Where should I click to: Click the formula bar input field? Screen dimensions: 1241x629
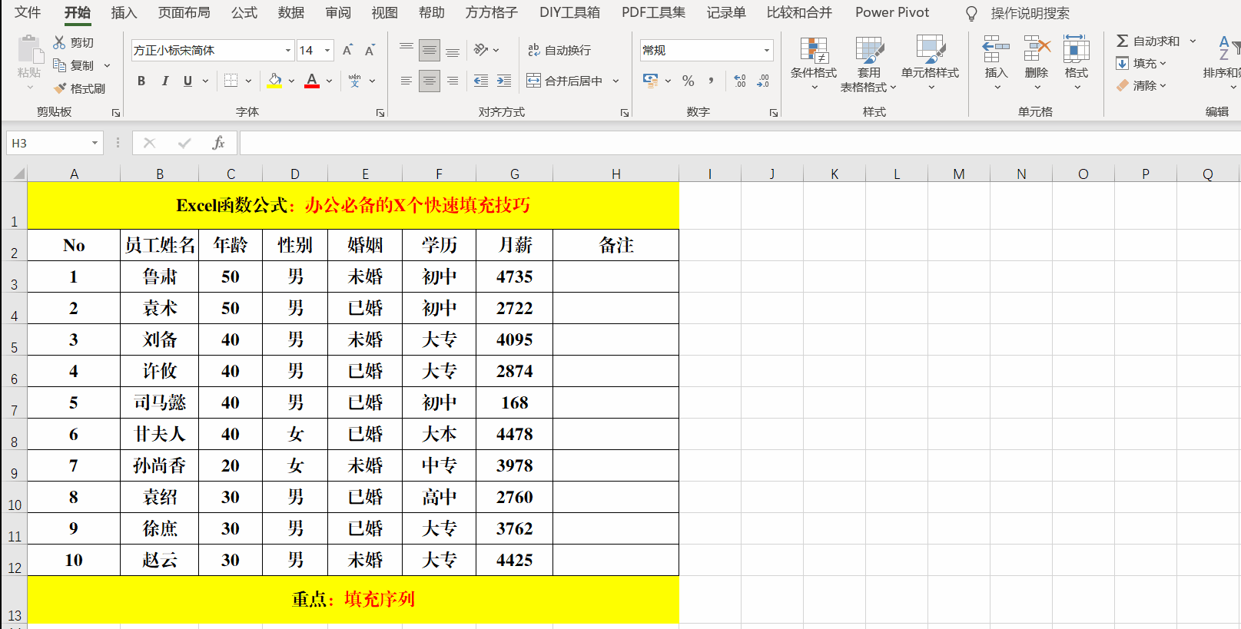point(740,143)
